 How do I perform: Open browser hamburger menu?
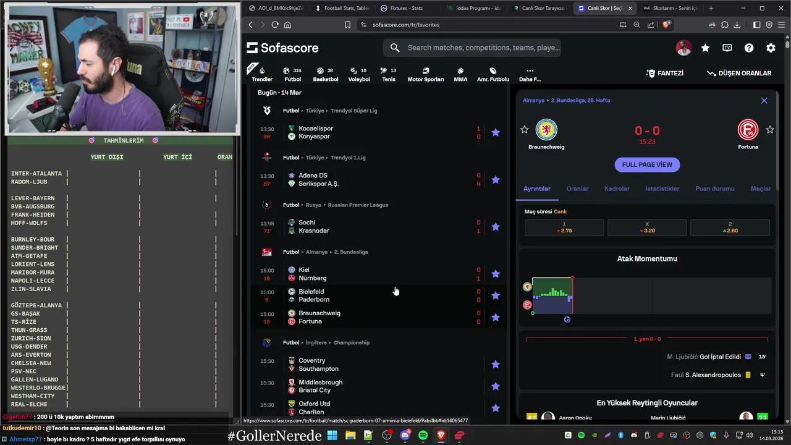point(781,25)
